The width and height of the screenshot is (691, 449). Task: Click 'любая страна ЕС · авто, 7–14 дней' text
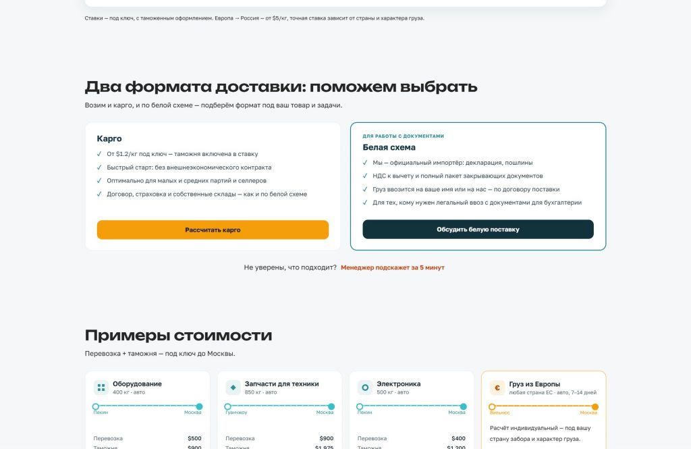[553, 392]
